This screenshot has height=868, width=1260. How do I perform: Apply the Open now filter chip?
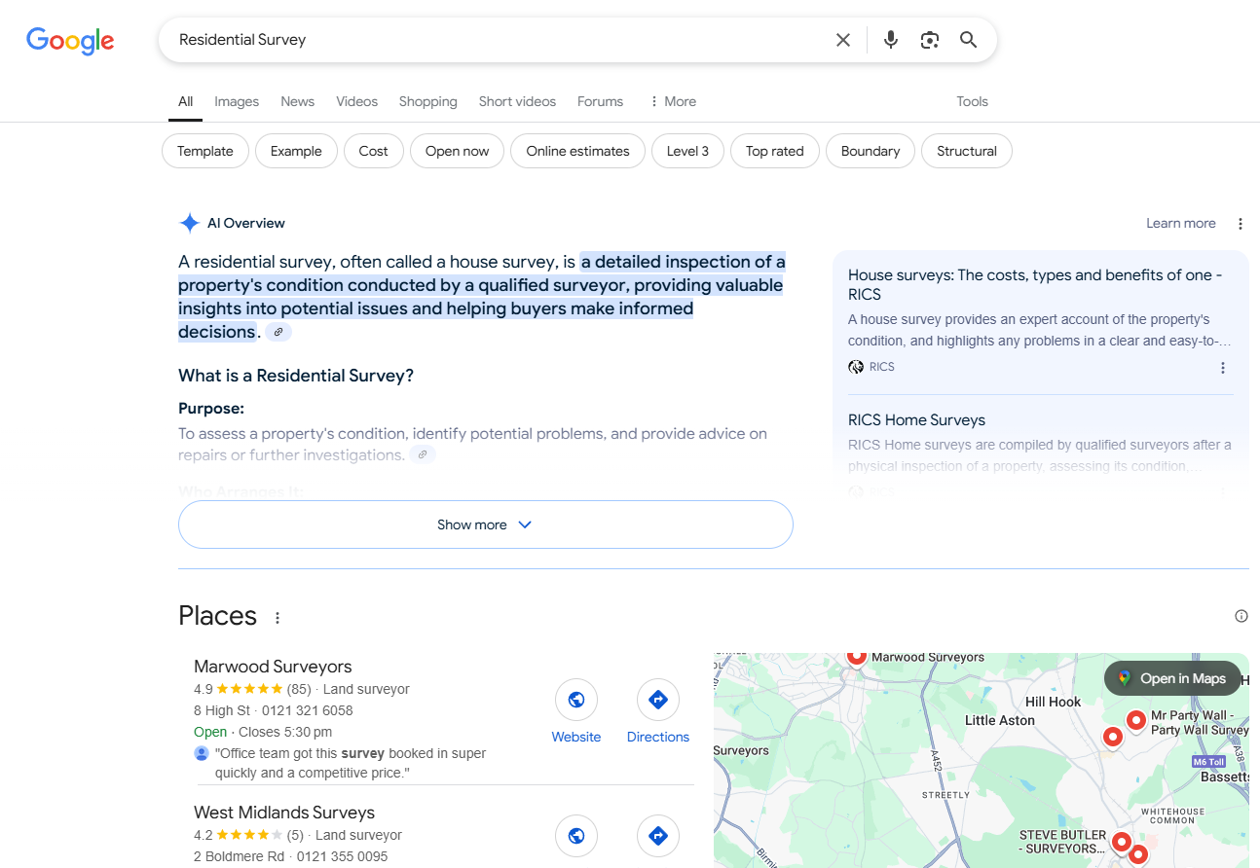point(457,151)
